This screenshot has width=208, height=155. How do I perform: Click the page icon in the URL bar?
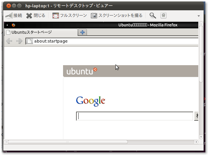(29, 41)
